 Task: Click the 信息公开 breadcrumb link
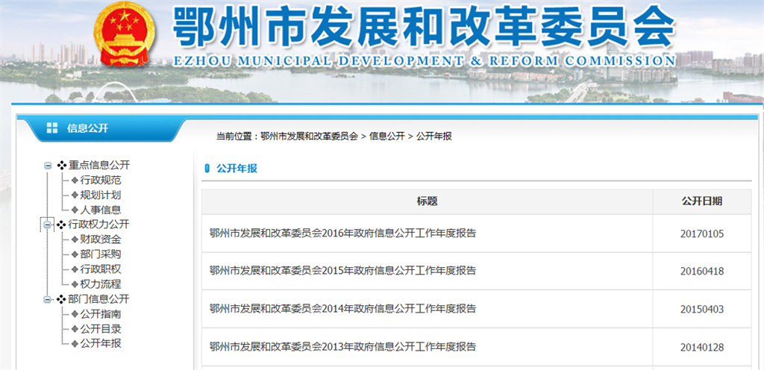[x=386, y=136]
